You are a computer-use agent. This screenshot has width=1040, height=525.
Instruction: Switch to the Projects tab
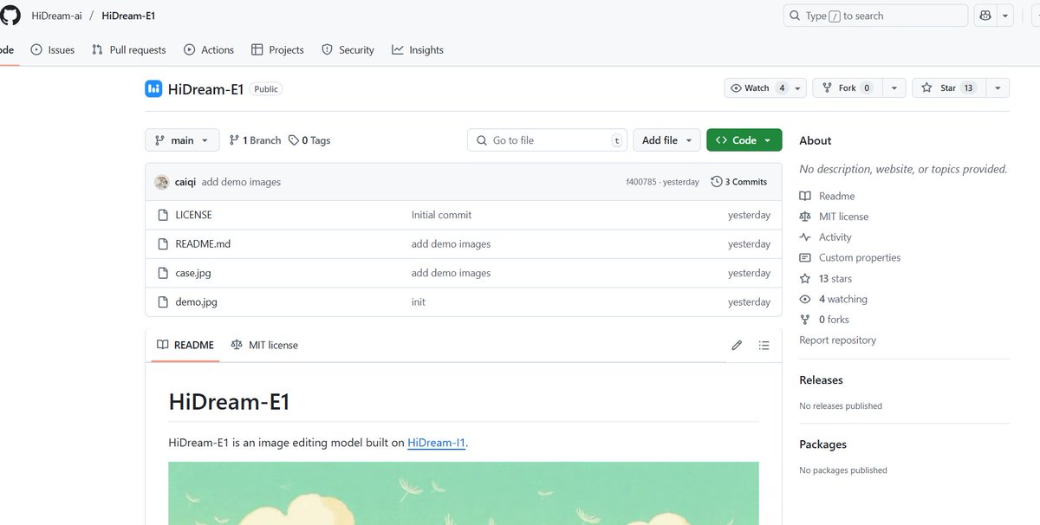pos(277,50)
